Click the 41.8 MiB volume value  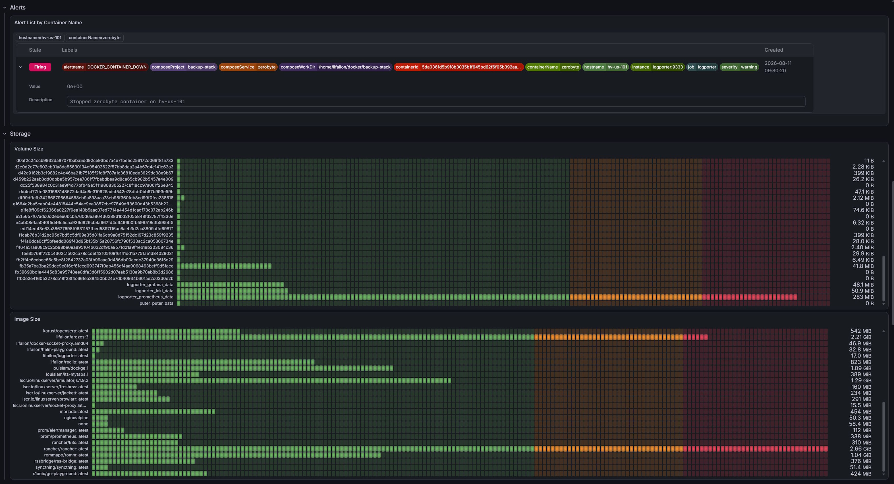point(863,266)
